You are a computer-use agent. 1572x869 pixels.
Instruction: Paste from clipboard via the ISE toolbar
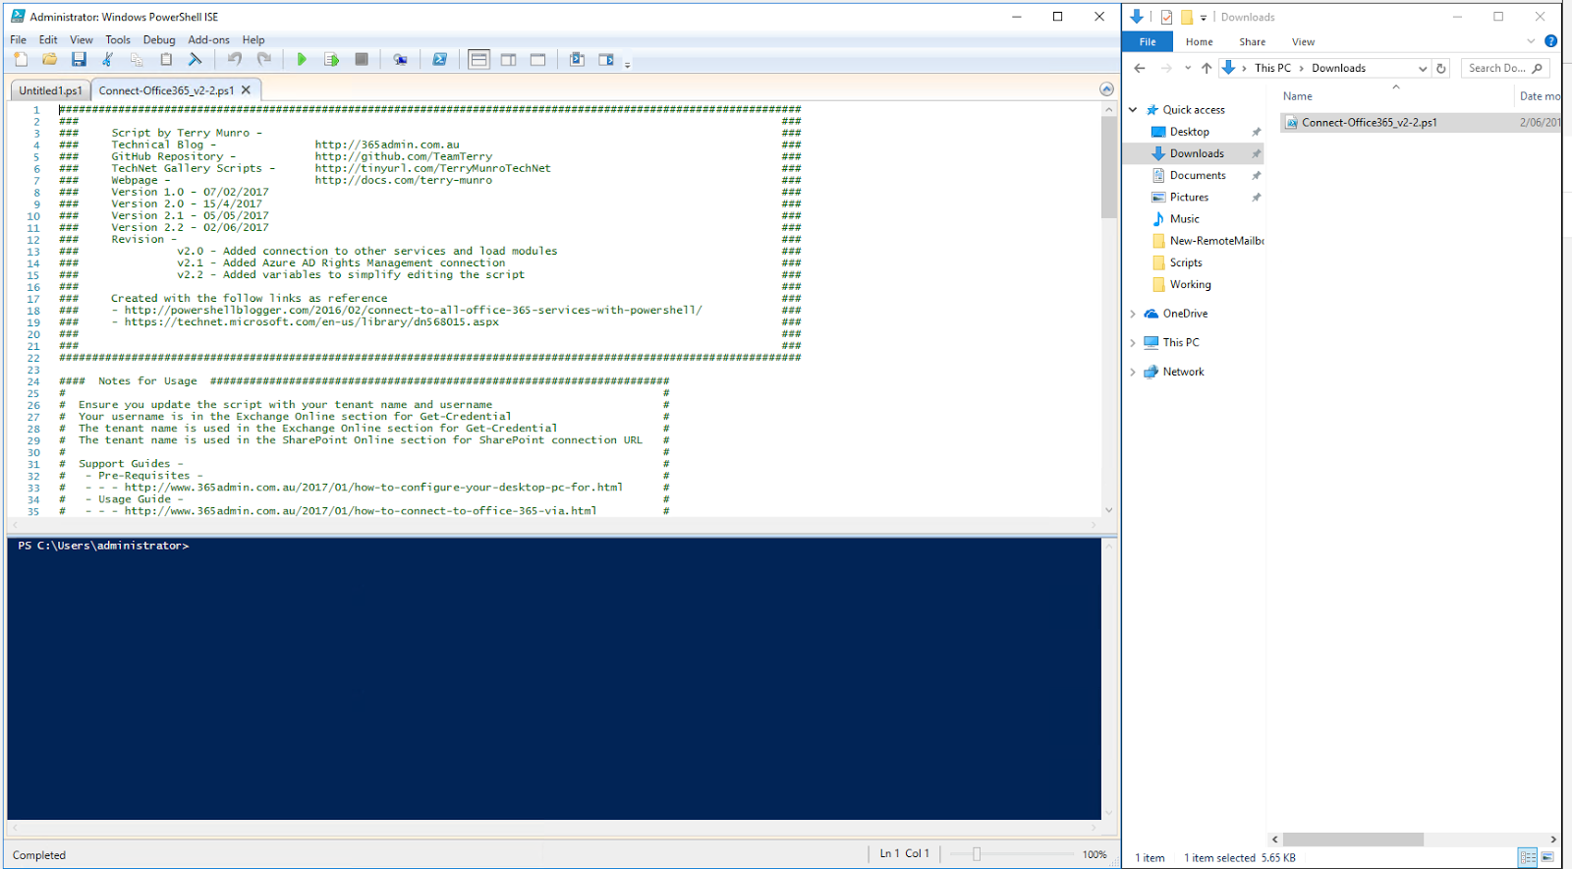pyautogui.click(x=166, y=60)
